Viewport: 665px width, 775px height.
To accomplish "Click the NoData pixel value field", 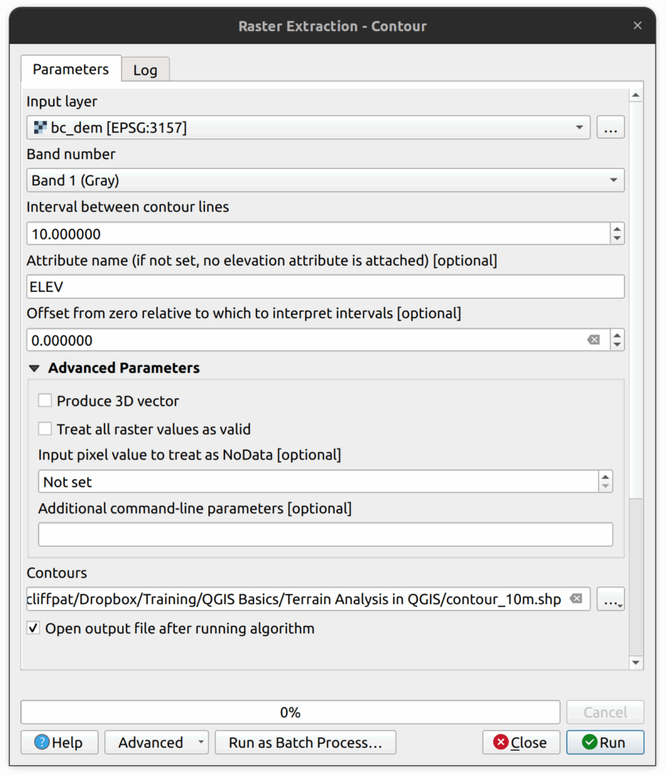I will click(318, 481).
